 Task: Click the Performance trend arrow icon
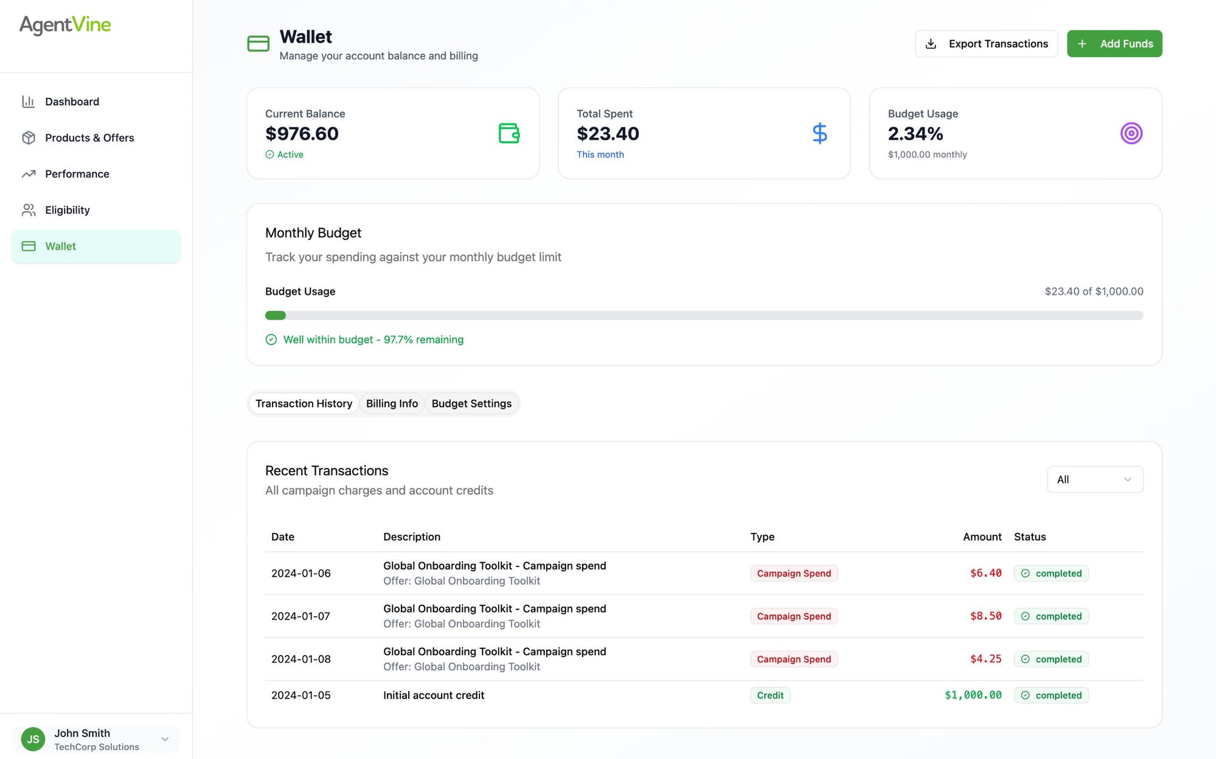tap(29, 174)
